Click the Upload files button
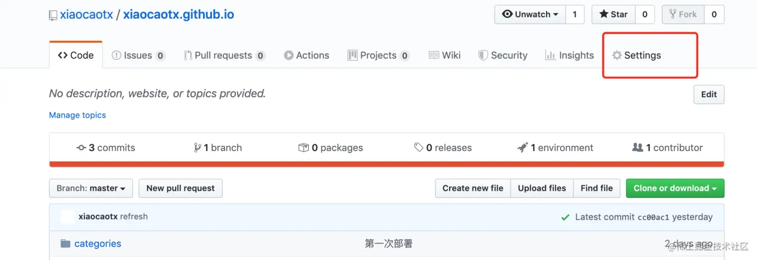This screenshot has width=757, height=260. [x=542, y=188]
